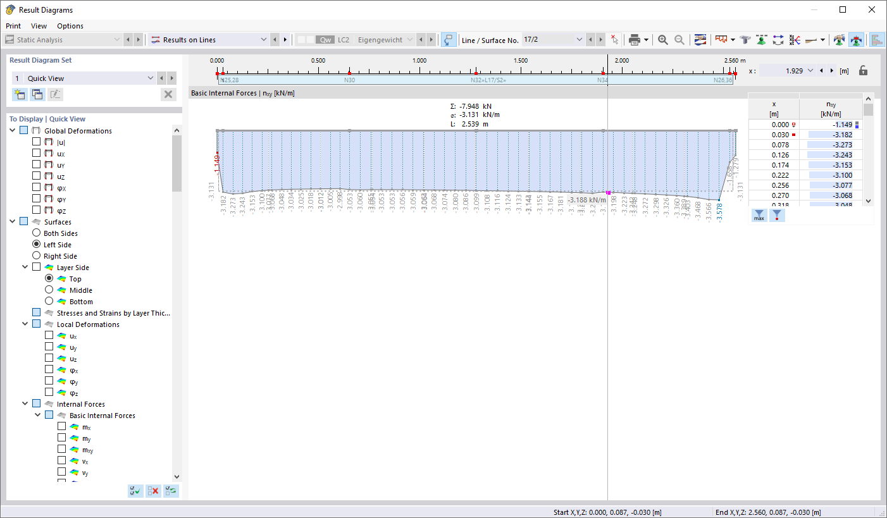This screenshot has width=887, height=518.
Task: Activate the Zoom Out tool
Action: [x=678, y=39]
